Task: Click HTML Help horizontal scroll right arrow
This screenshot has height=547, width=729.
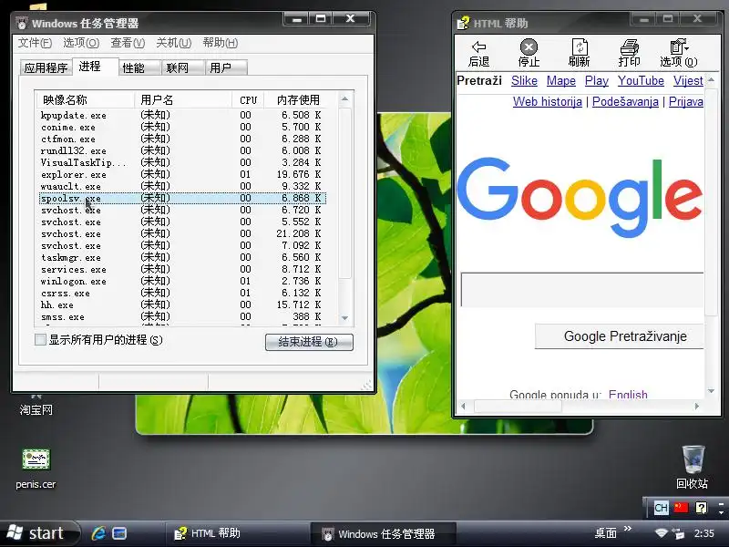Action: click(x=697, y=406)
